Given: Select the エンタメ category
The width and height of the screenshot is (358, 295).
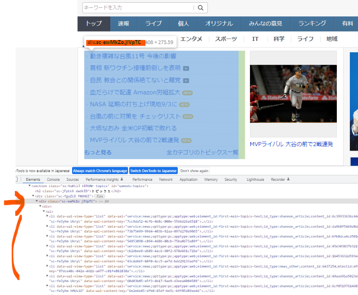Looking at the screenshot, I should (x=191, y=39).
